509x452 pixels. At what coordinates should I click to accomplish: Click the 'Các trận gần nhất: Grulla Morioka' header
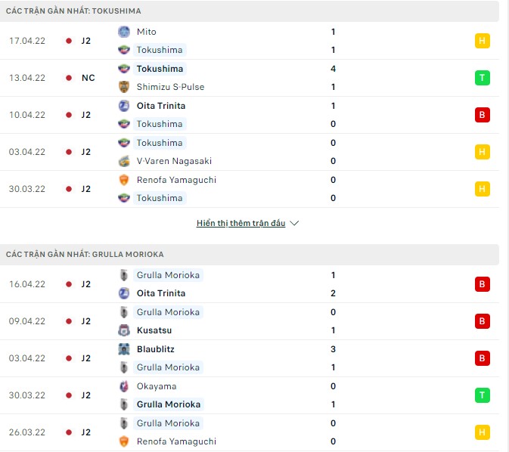click(x=85, y=254)
